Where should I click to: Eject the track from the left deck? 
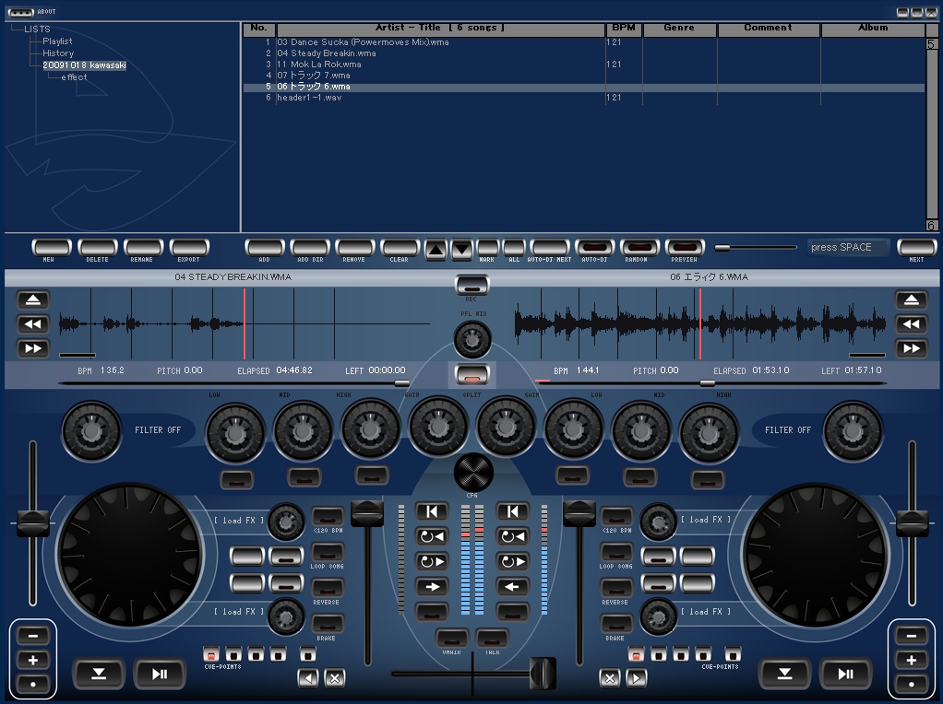33,299
